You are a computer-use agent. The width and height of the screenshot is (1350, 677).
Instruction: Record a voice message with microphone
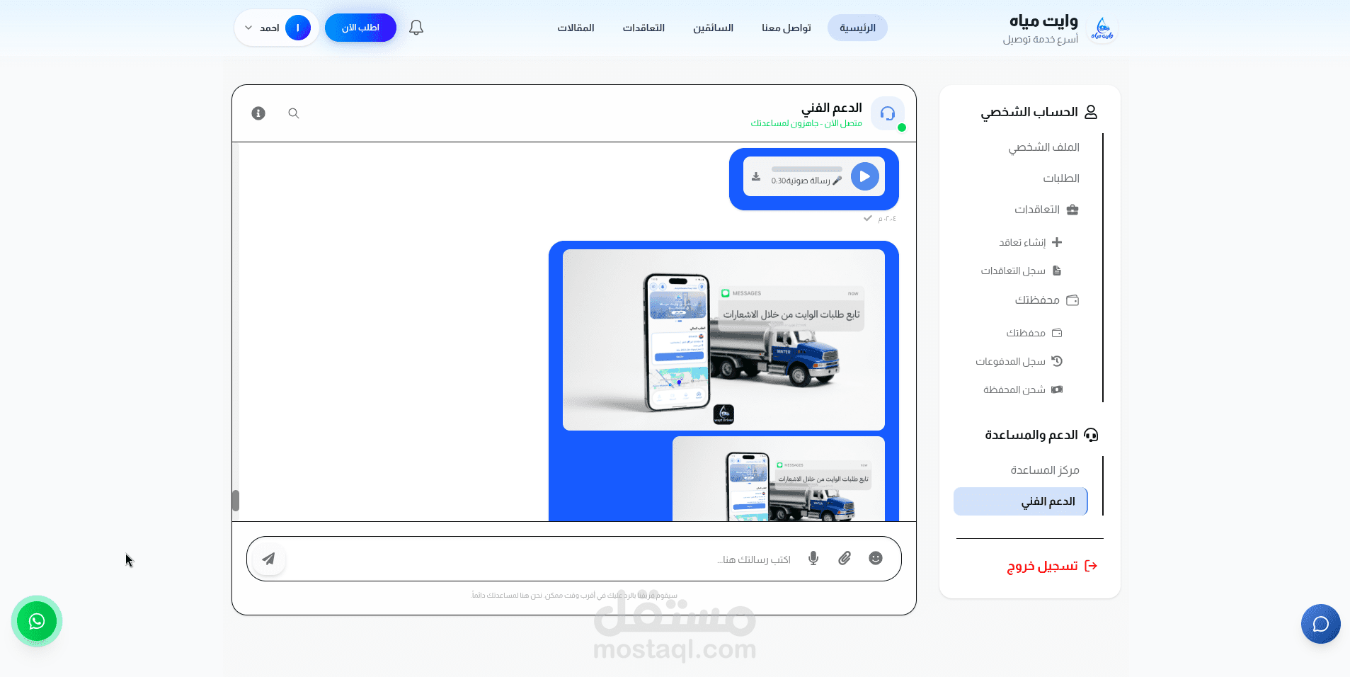click(x=813, y=558)
